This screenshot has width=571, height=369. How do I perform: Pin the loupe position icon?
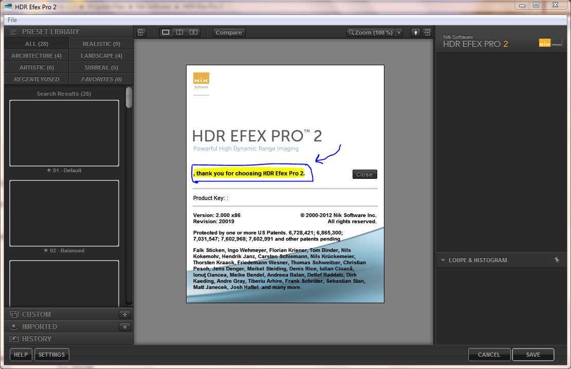pos(557,260)
